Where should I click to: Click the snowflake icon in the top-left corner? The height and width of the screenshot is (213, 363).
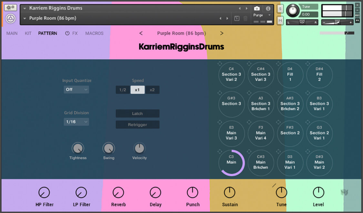click(10, 7)
